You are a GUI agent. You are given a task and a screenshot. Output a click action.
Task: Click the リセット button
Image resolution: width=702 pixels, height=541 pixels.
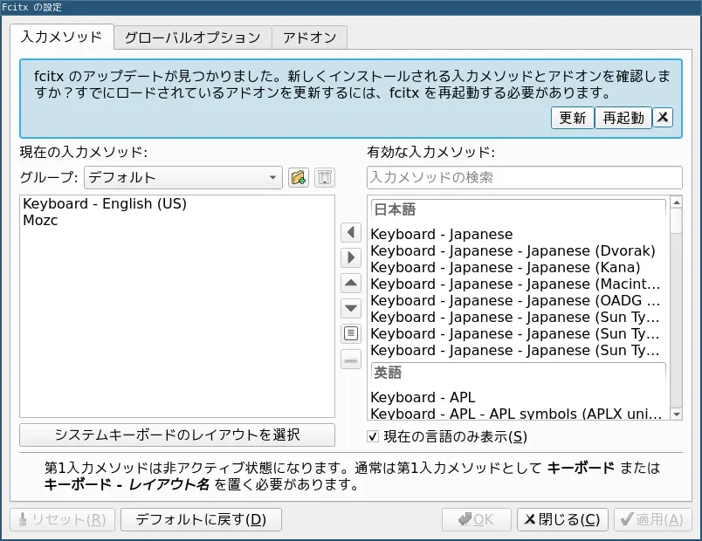click(62, 519)
